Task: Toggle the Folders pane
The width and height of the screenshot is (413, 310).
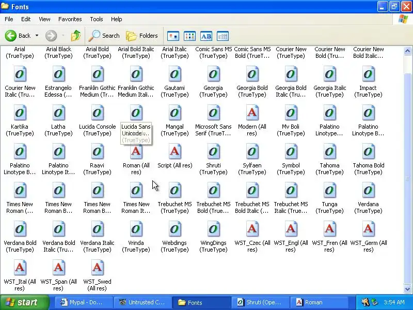Action: coord(142,36)
